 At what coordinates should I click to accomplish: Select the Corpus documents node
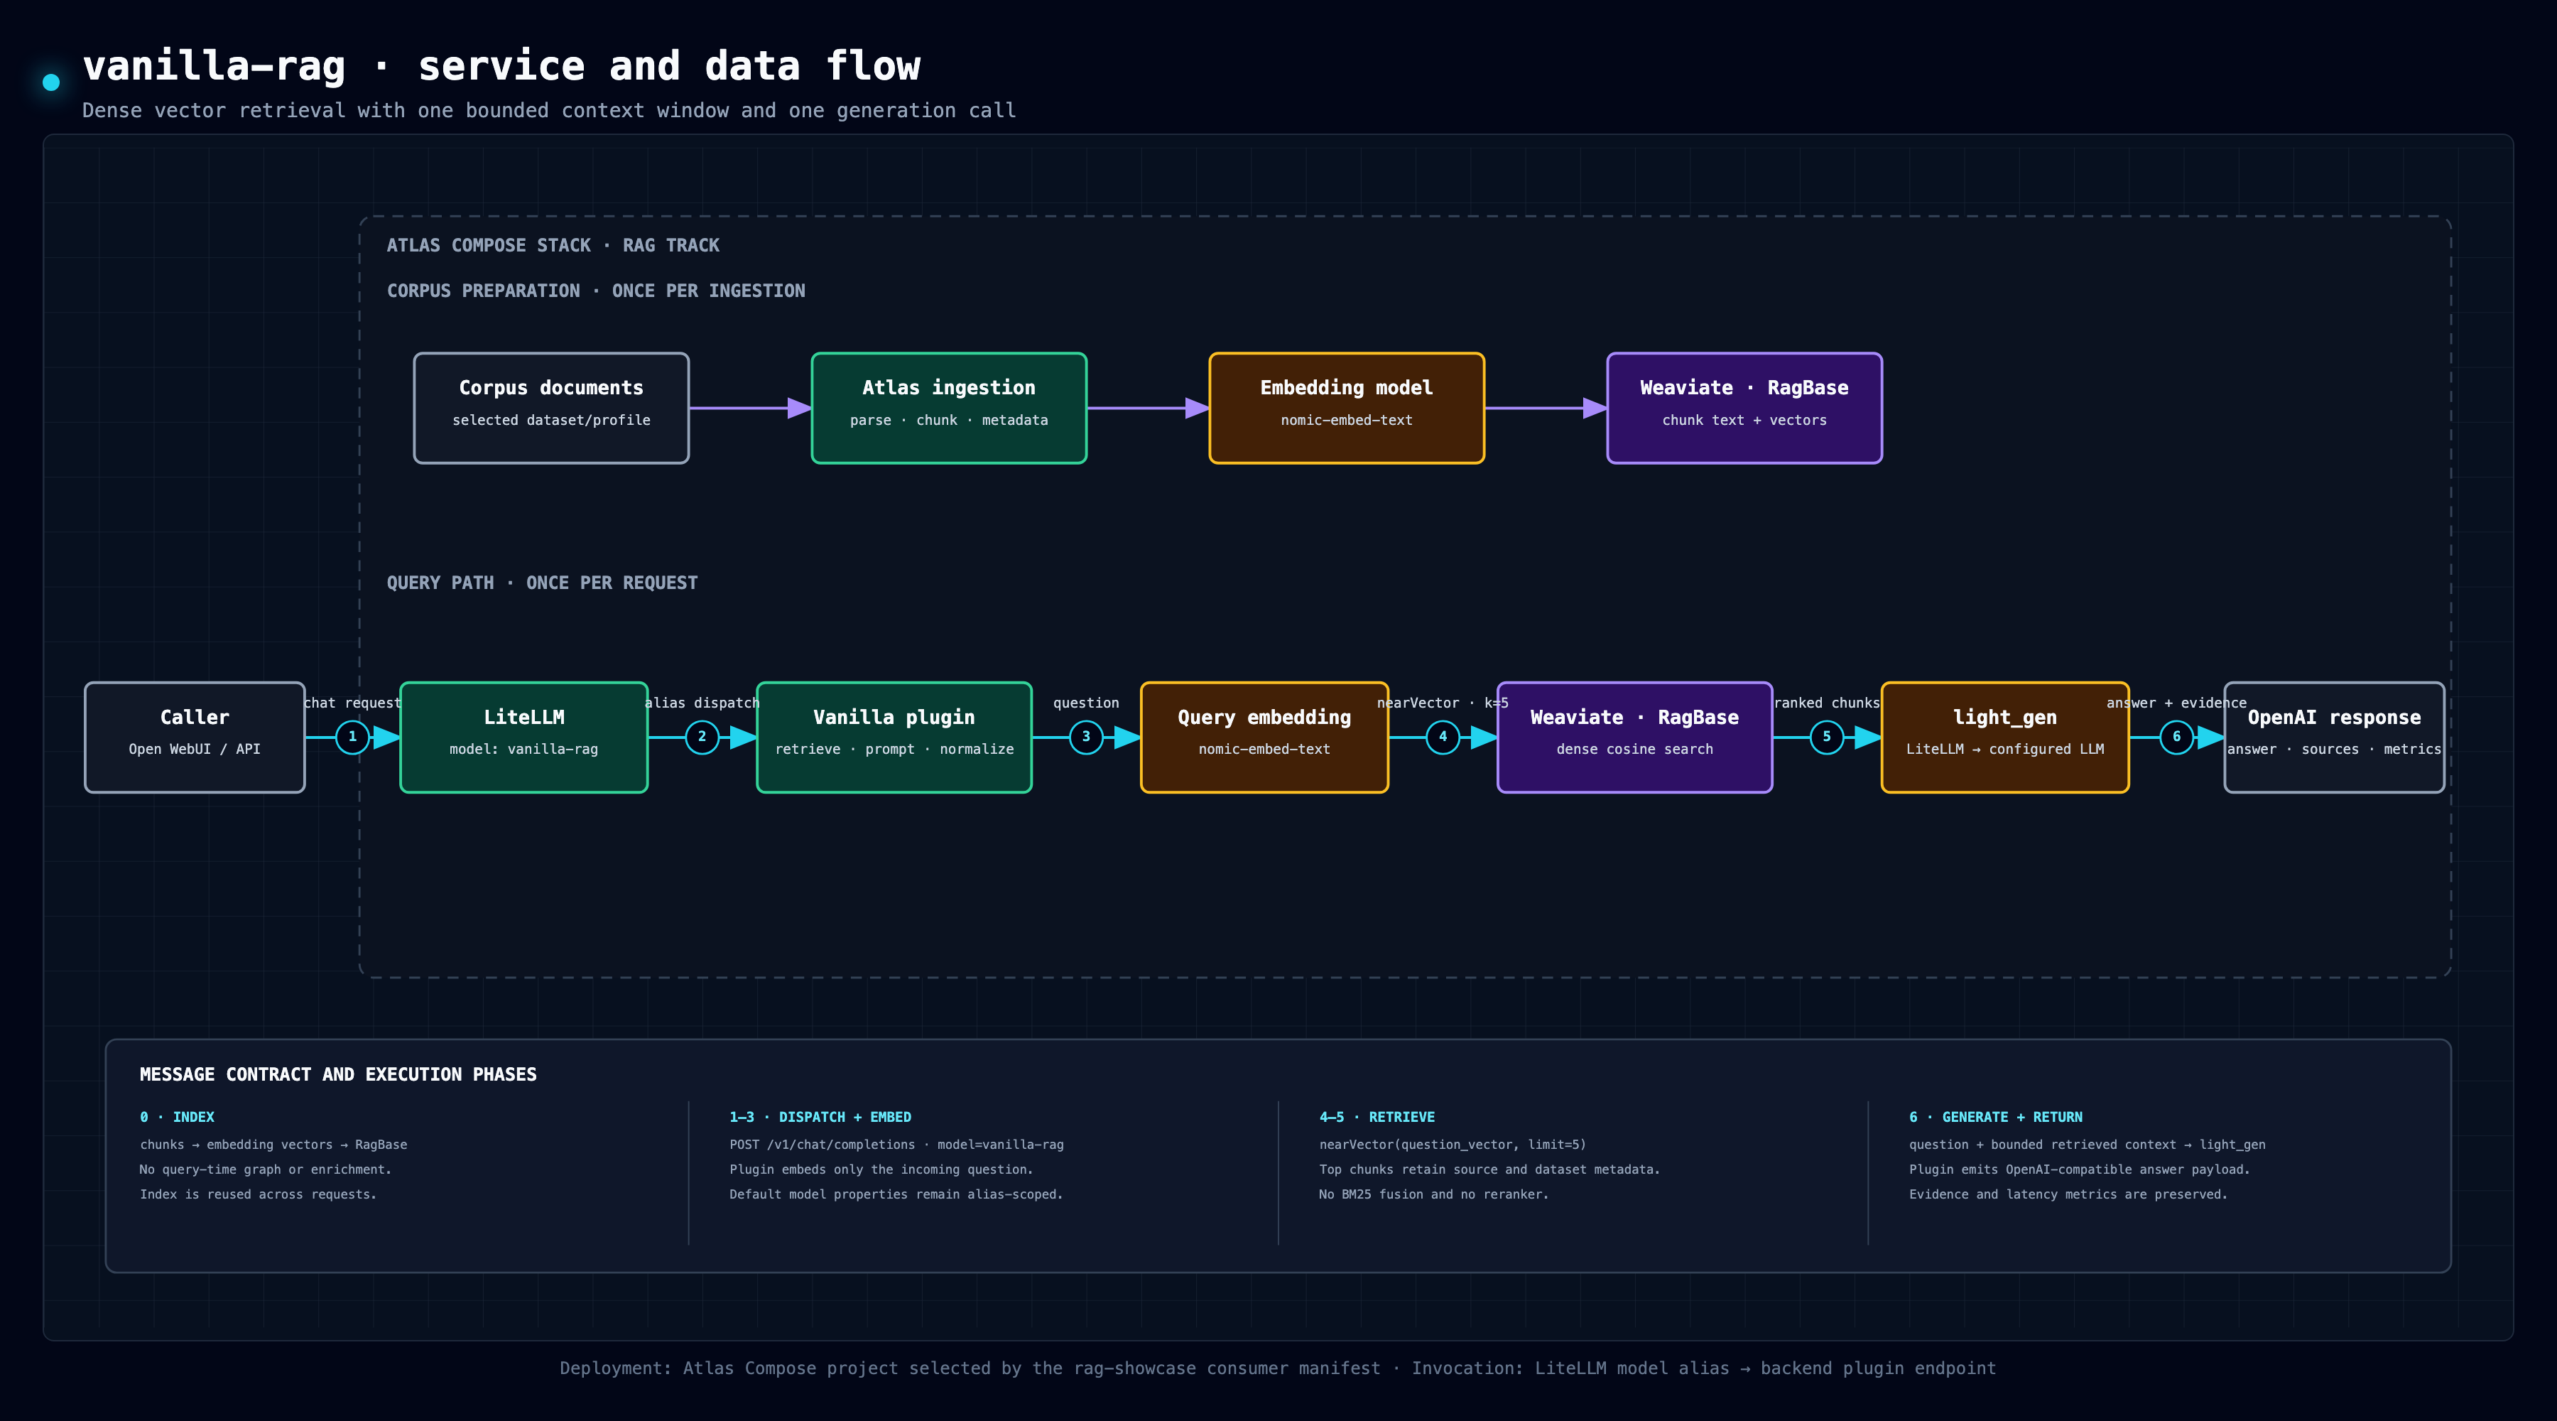click(551, 408)
